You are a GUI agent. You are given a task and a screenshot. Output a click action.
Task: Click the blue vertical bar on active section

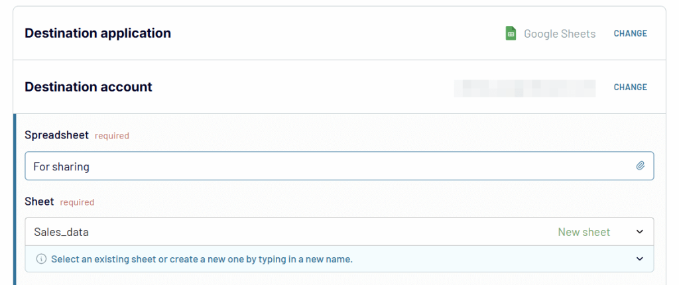[15, 199]
